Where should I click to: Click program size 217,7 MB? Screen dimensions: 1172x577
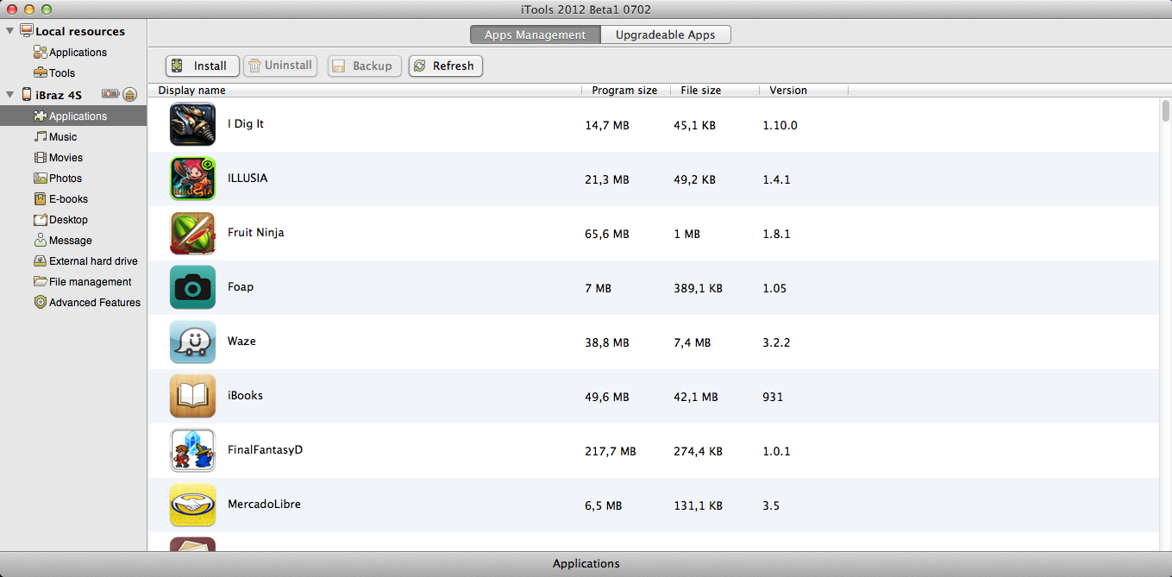pyautogui.click(x=611, y=451)
